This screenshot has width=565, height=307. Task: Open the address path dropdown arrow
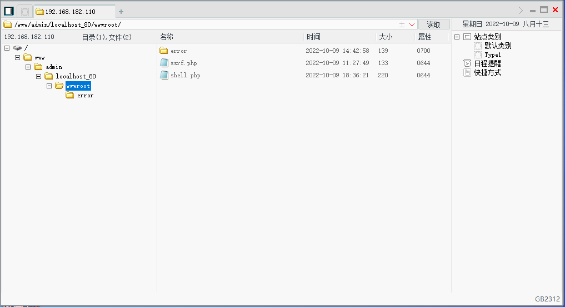(412, 24)
